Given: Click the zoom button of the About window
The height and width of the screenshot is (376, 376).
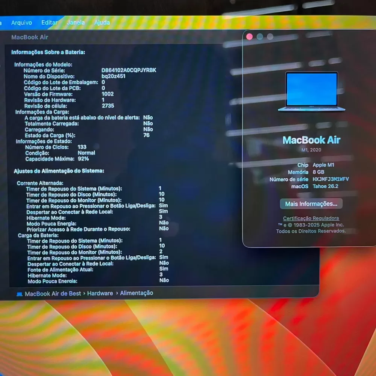Looking at the screenshot, I should [270, 36].
